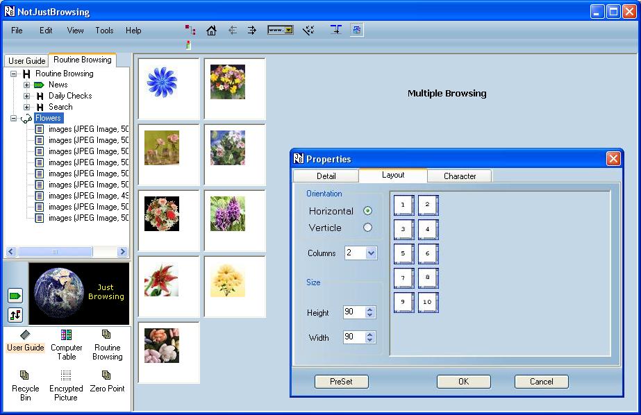Screen dimensions: 641x415
Task: Click the forward arrow toolbar icon
Action: coord(252,31)
